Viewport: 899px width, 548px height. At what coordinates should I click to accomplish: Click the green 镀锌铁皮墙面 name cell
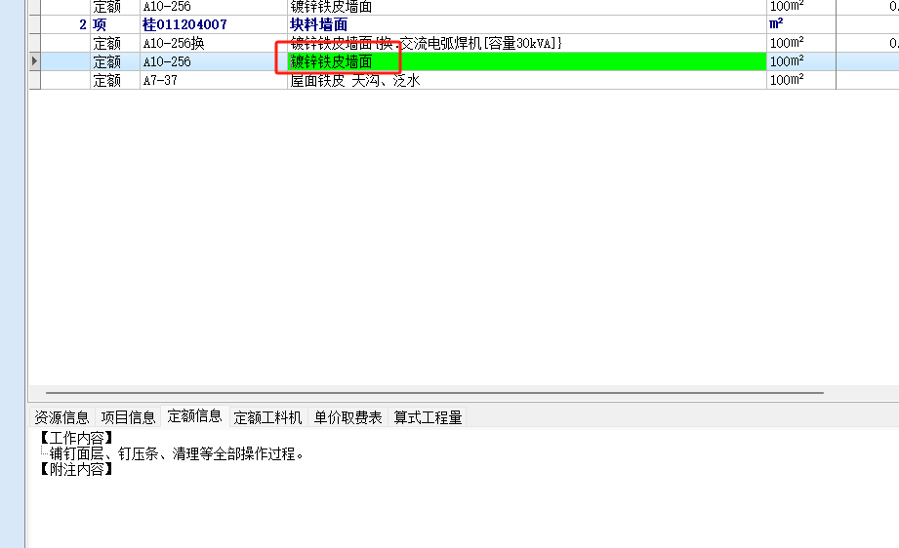tap(526, 61)
